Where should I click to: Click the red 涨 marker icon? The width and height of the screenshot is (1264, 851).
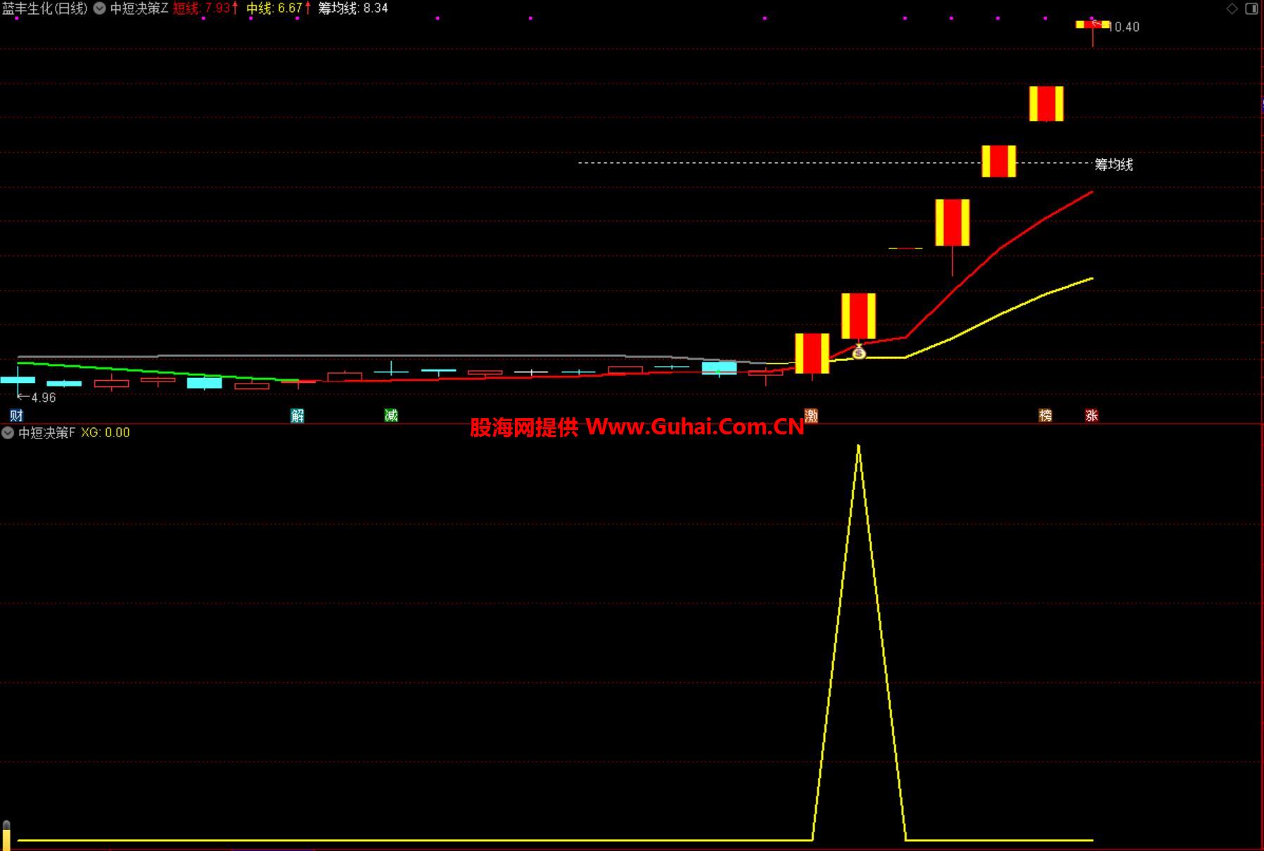[1092, 415]
